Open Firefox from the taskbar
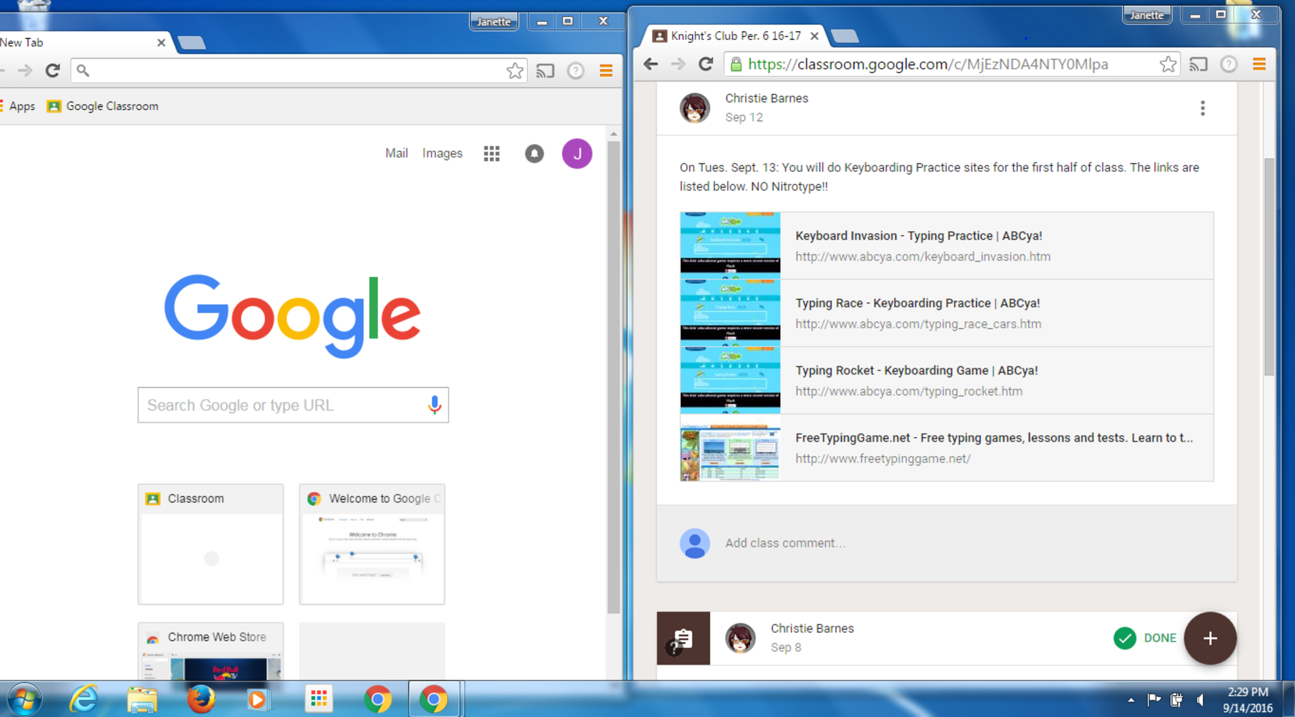The image size is (1295, 717). point(201,699)
